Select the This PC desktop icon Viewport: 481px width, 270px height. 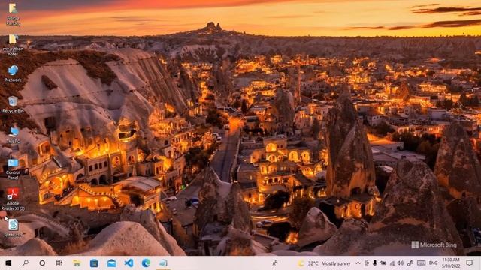(x=13, y=135)
